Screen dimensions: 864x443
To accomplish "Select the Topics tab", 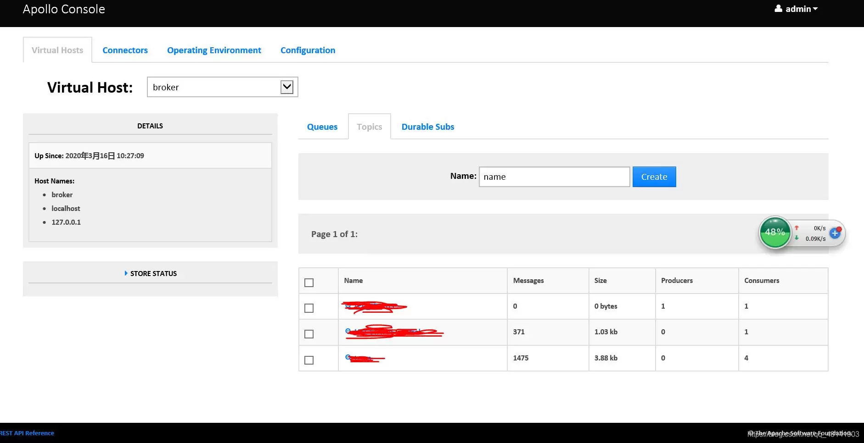I will [x=370, y=127].
